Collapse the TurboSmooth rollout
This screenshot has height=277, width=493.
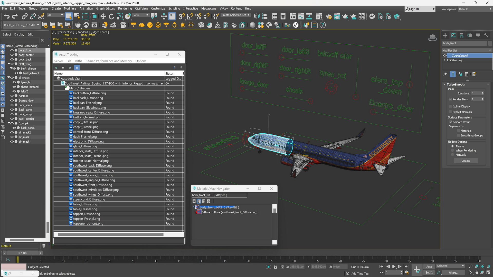tap(444, 84)
